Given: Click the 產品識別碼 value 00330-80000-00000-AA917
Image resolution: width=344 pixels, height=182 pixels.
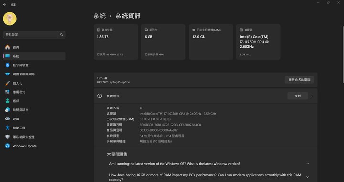Looking at the screenshot, I should pyautogui.click(x=159, y=130).
